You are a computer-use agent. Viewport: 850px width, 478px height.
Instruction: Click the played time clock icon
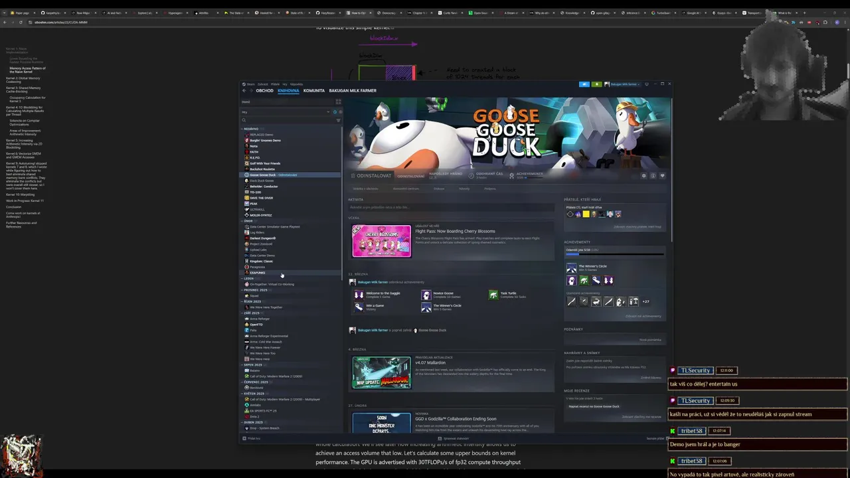pos(471,176)
